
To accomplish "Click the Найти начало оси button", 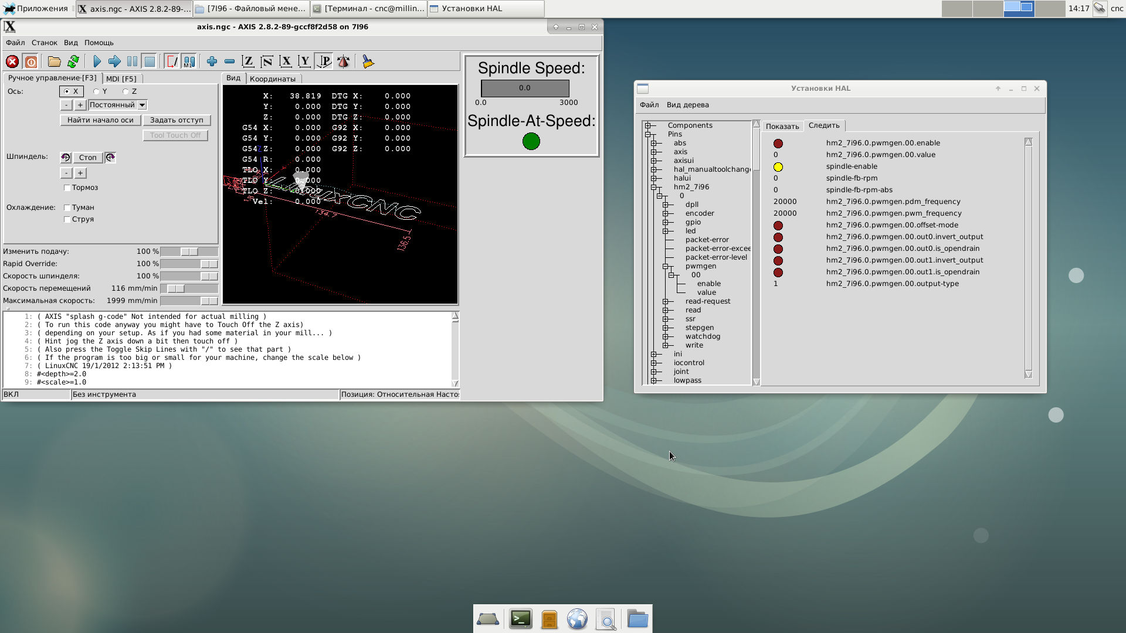I will coord(100,120).
